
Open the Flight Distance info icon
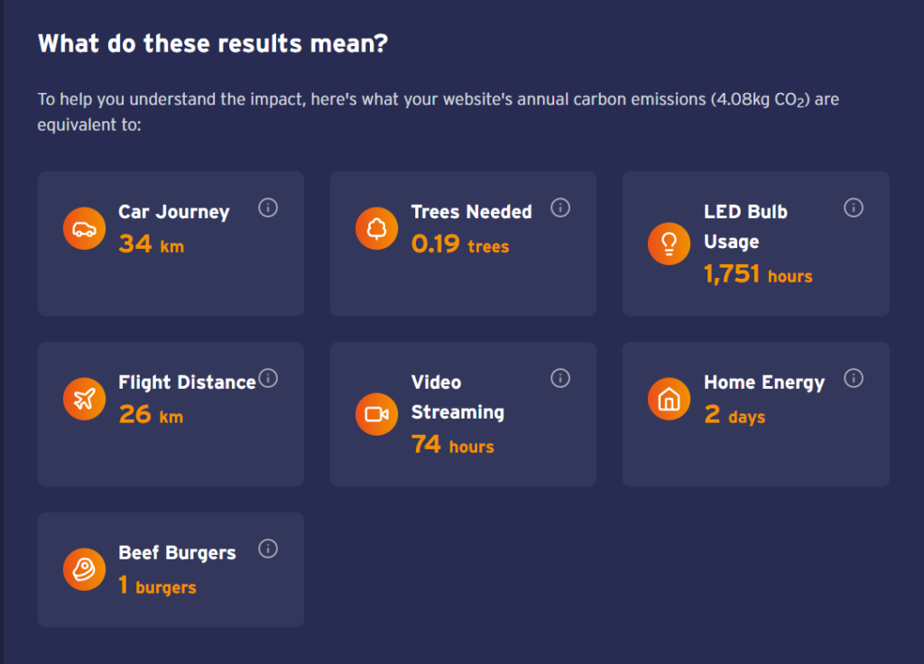pyautogui.click(x=268, y=378)
